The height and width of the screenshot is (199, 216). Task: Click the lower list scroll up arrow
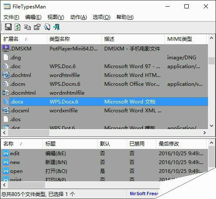pyautogui.click(x=211, y=143)
